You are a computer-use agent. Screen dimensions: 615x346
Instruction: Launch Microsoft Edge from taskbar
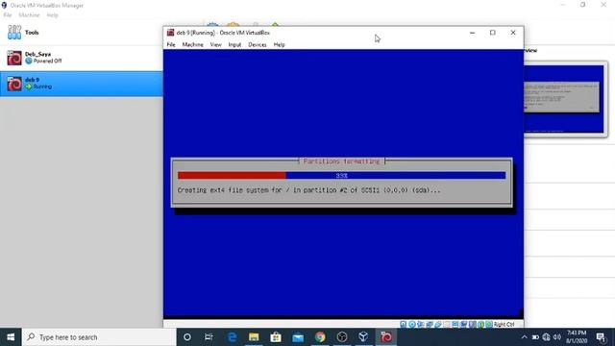tap(232, 337)
